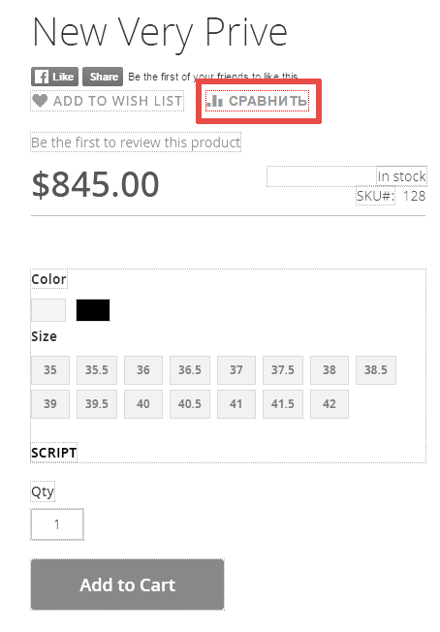Open 'Be the first to review this product'
Image resolution: width=440 pixels, height=632 pixels.
point(136,142)
